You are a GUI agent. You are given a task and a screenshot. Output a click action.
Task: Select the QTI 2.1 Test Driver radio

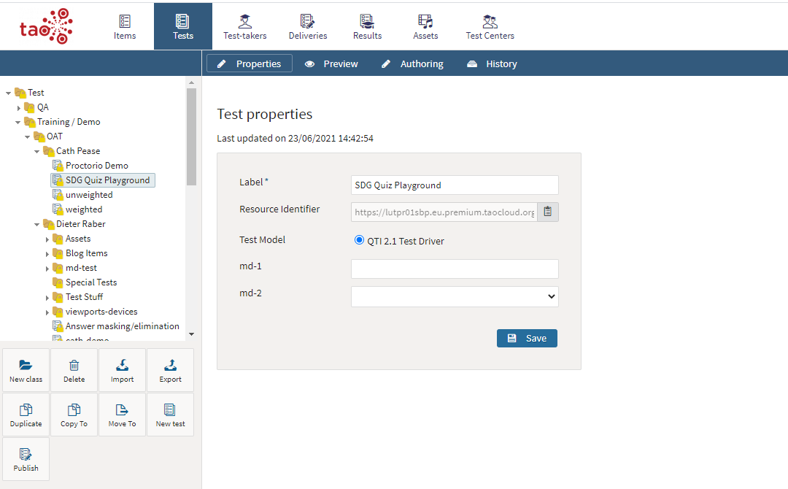click(359, 240)
